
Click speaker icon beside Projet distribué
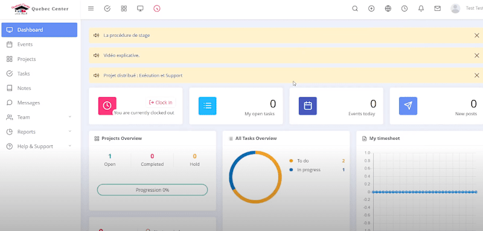pyautogui.click(x=96, y=75)
